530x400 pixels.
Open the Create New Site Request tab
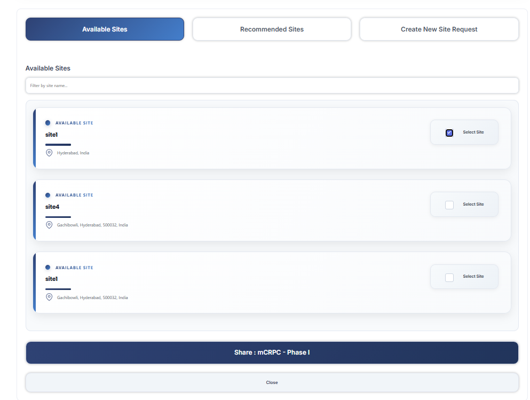[439, 29]
